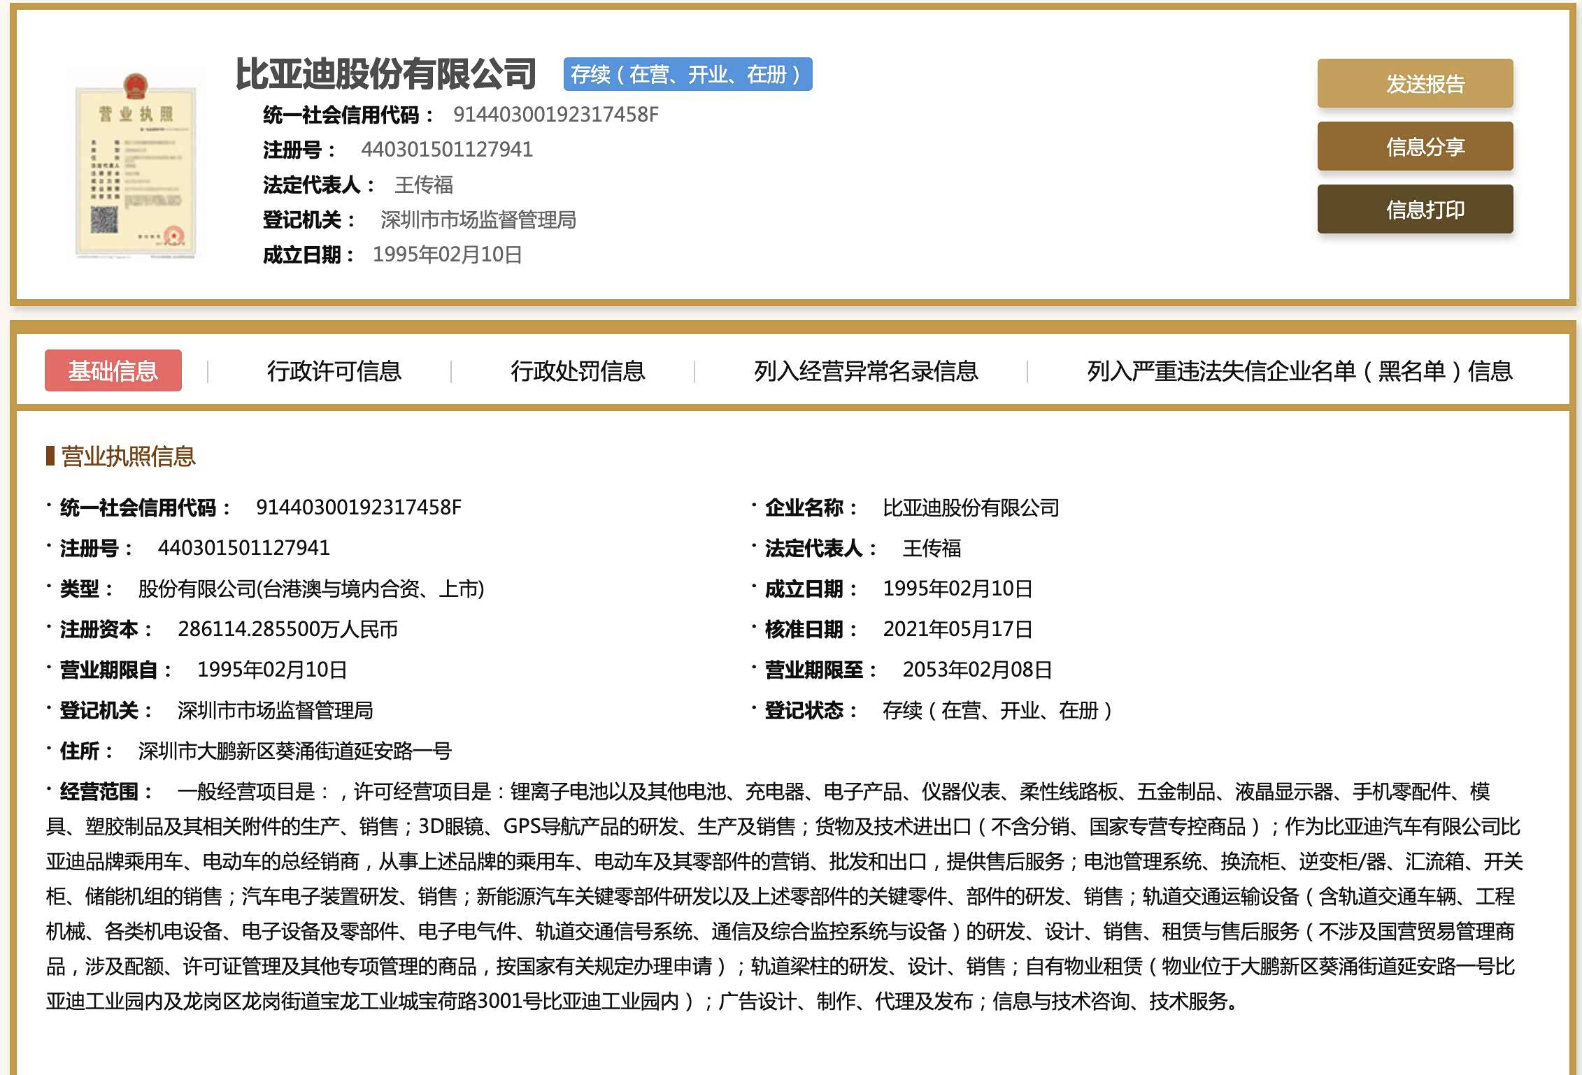1582x1075 pixels.
Task: Switch to the 行政许可信息 tab
Action: click(334, 370)
